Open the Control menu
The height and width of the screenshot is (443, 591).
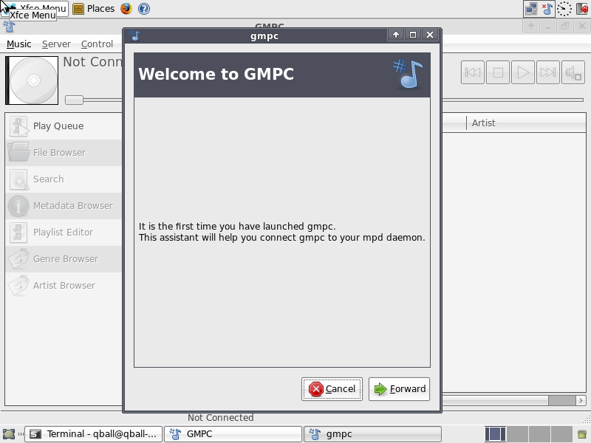pos(97,44)
